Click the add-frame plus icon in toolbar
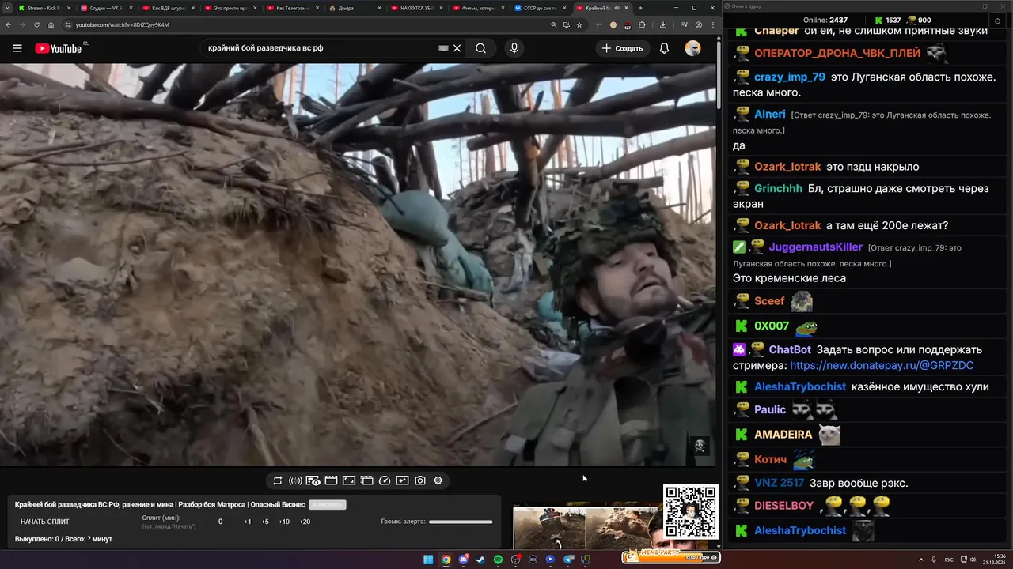 tap(402, 480)
